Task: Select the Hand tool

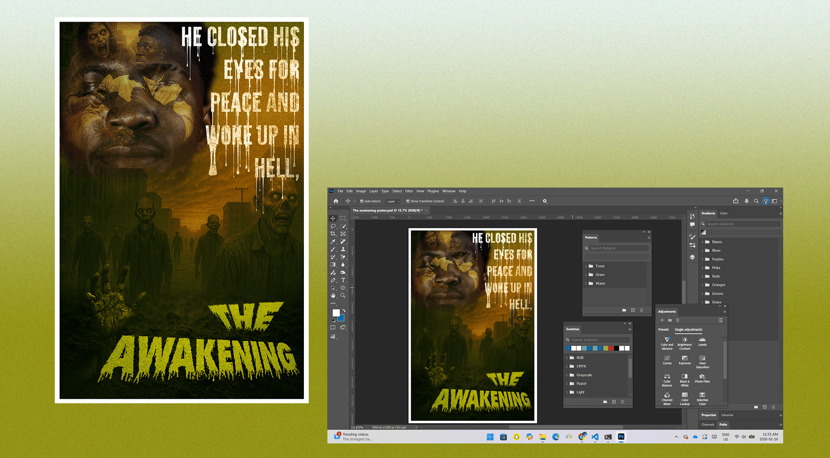Action: (x=333, y=296)
